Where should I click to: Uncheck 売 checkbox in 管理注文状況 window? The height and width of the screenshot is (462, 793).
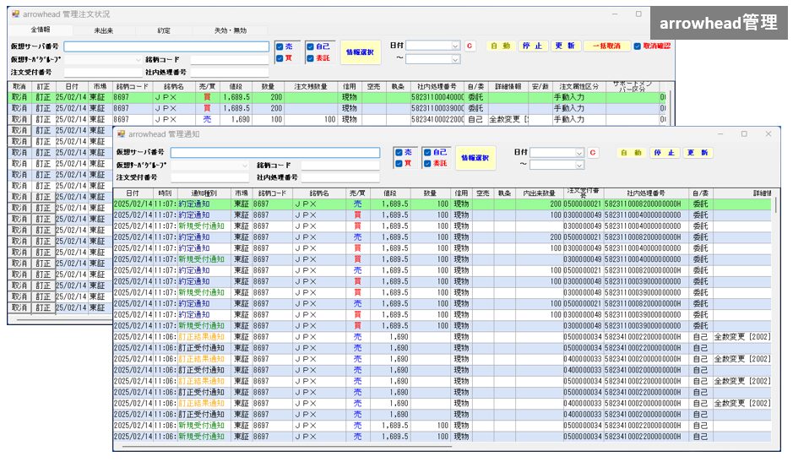280,46
